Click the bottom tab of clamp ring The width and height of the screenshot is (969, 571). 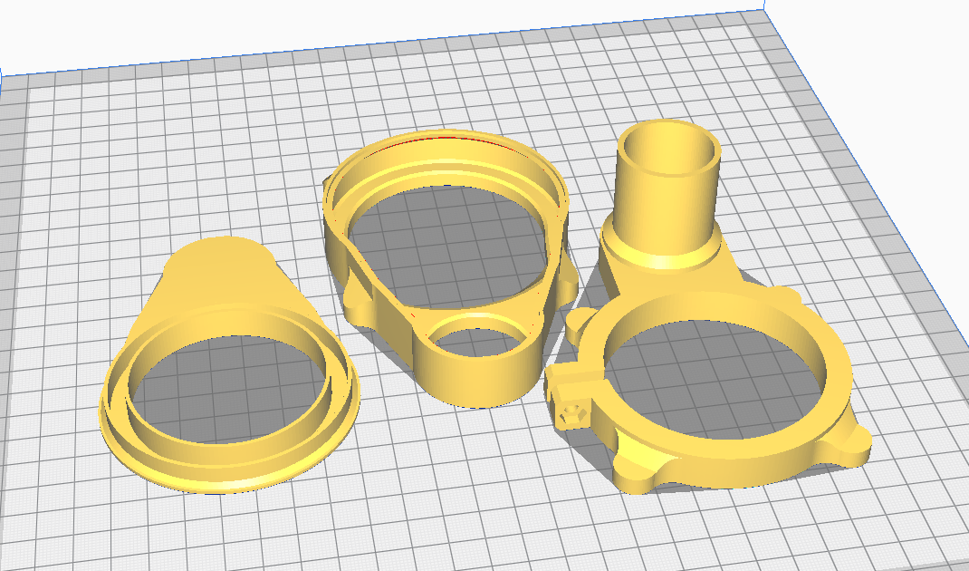[638, 476]
